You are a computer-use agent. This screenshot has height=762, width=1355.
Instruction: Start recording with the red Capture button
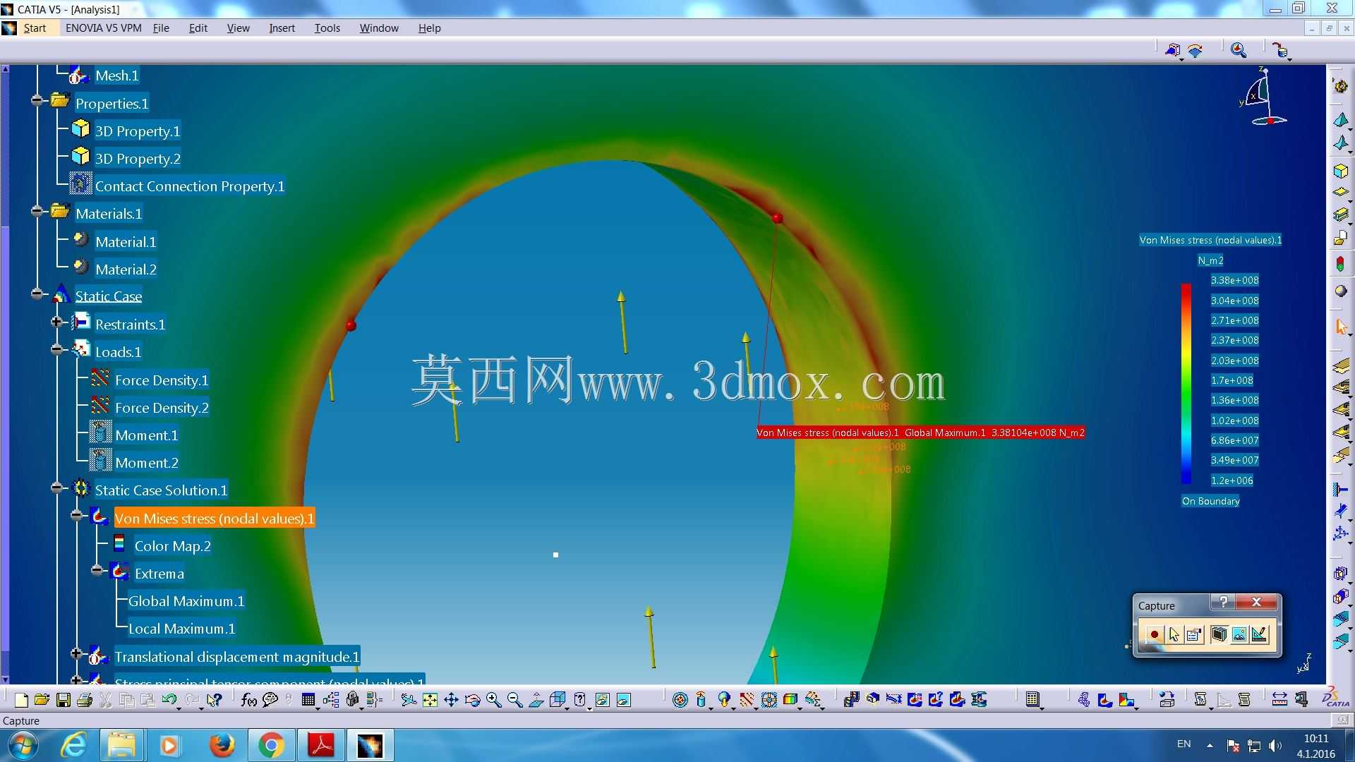pyautogui.click(x=1154, y=635)
